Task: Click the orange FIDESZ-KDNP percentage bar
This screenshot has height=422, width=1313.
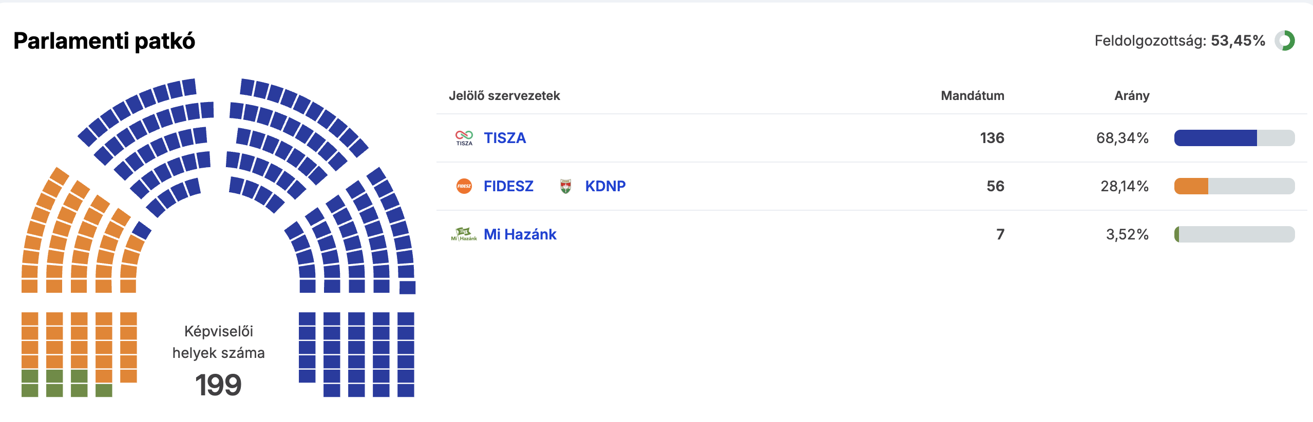Action: (x=1191, y=186)
